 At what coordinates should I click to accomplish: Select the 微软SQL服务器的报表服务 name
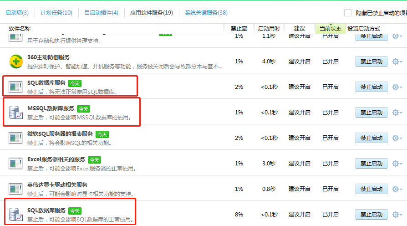pos(60,134)
